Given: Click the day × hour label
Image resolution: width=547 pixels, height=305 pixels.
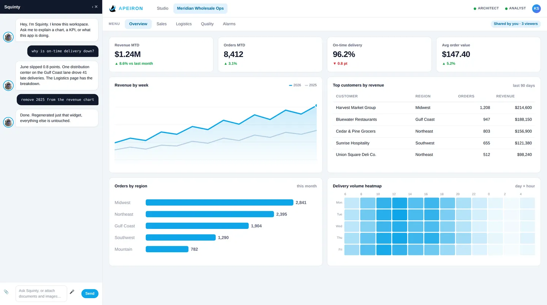Looking at the screenshot, I should (525, 186).
